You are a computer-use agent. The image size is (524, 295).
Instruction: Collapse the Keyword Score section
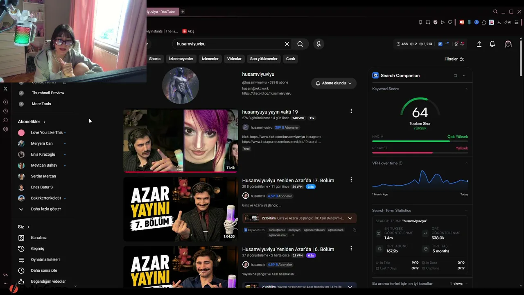point(466,89)
